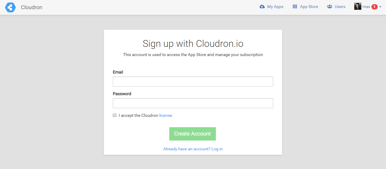Go to My Apps menu label
Image resolution: width=386 pixels, height=169 pixels.
[275, 7]
